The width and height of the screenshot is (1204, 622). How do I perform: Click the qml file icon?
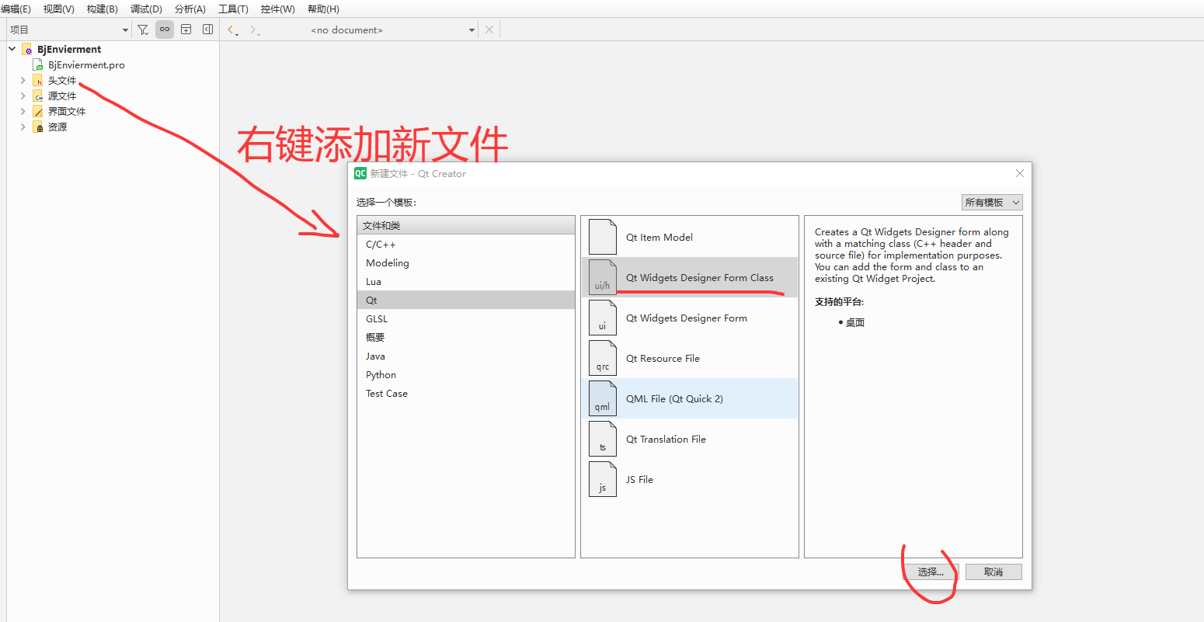(x=603, y=398)
